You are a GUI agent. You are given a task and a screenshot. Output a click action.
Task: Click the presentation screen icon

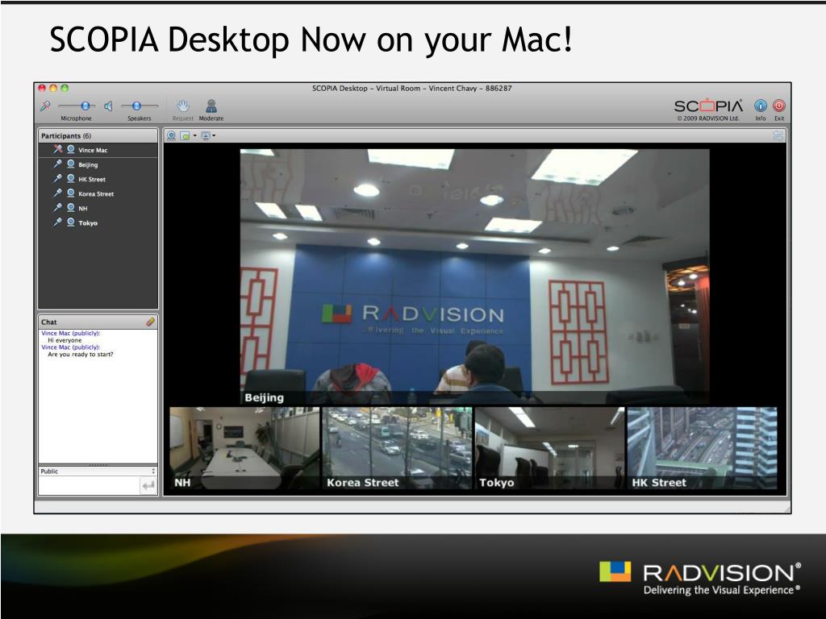click(x=205, y=135)
